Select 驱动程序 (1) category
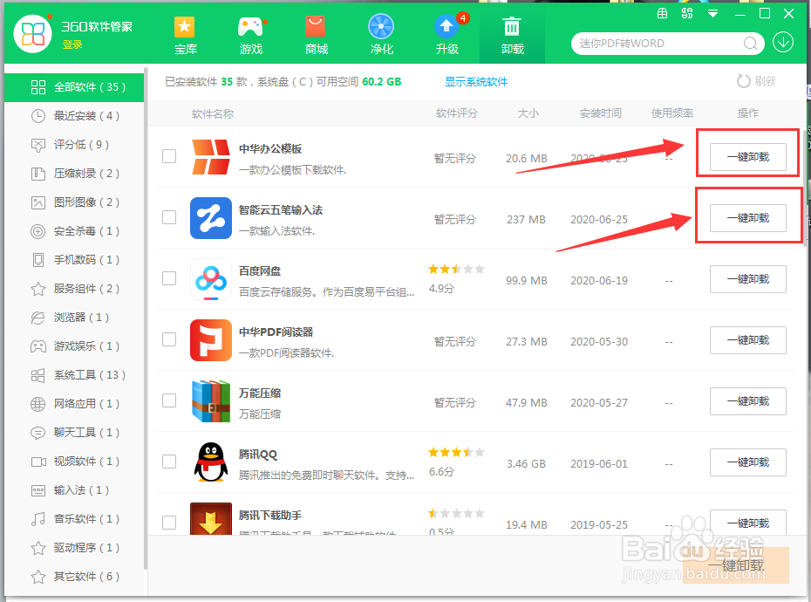This screenshot has height=602, width=811. click(74, 548)
